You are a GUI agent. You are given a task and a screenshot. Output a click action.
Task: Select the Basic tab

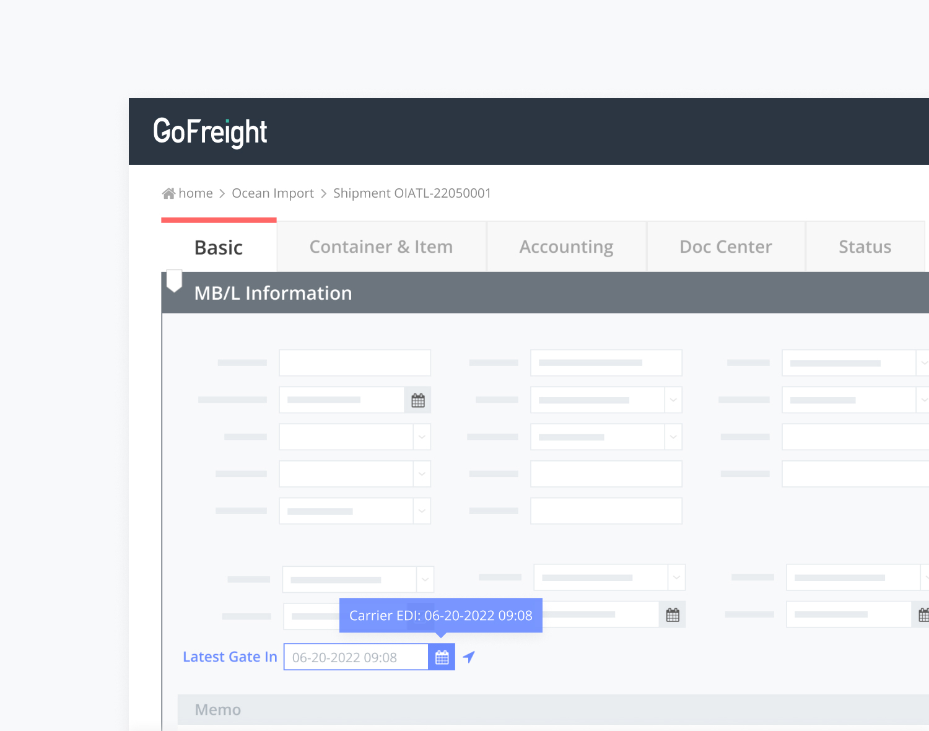tap(219, 248)
